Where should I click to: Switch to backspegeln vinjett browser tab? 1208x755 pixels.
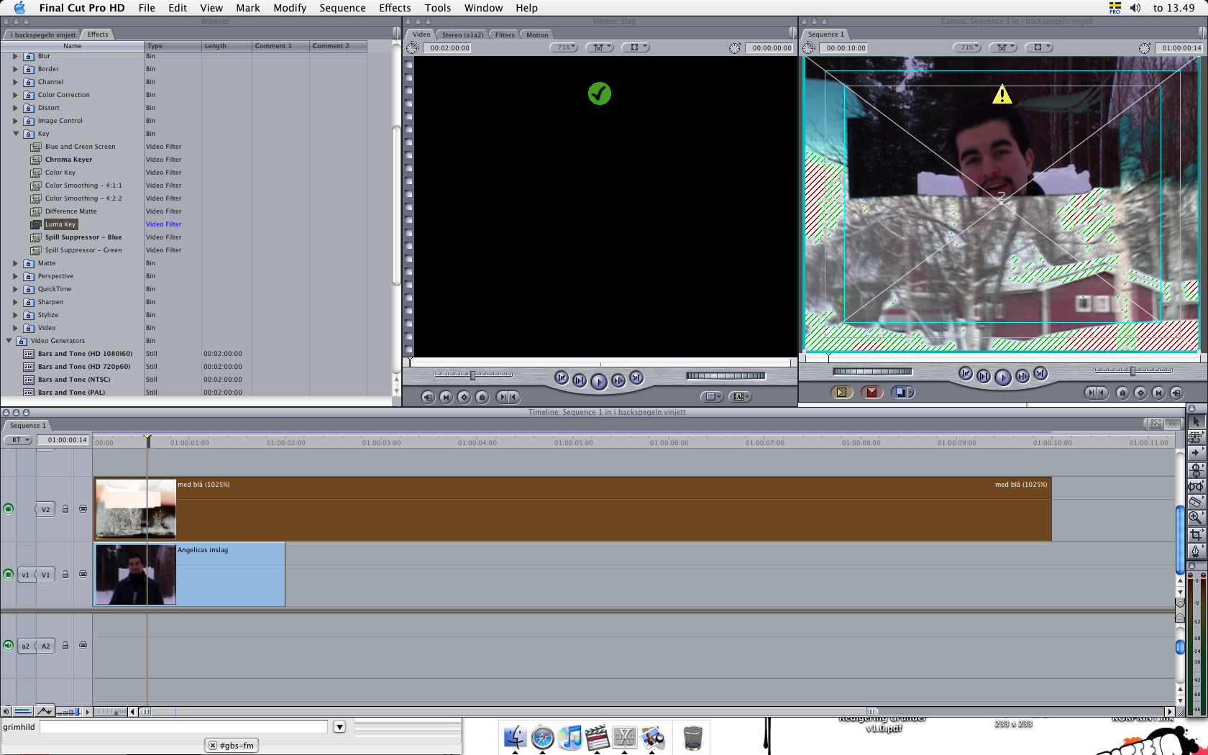click(42, 35)
